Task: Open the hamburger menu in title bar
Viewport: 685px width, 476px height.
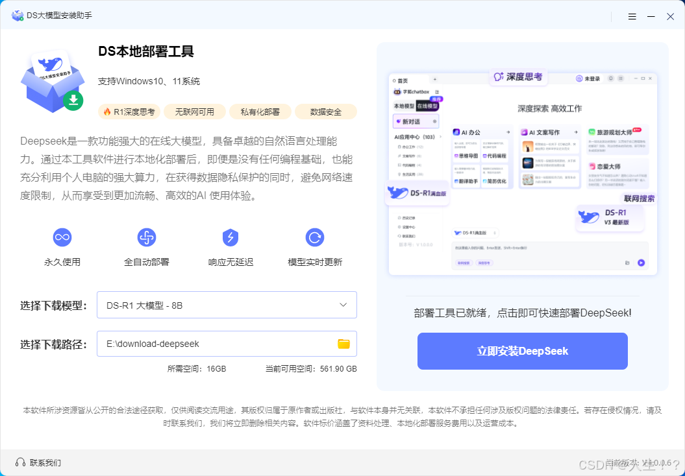Action: 632,17
